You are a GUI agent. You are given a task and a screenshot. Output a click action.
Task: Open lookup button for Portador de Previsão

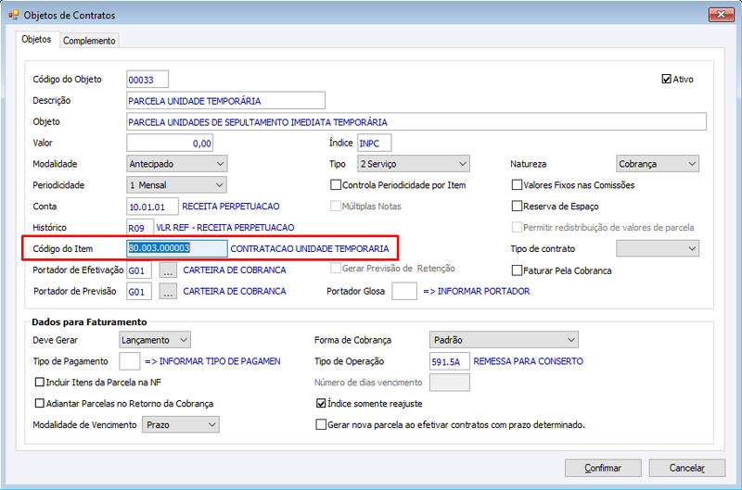click(x=168, y=291)
